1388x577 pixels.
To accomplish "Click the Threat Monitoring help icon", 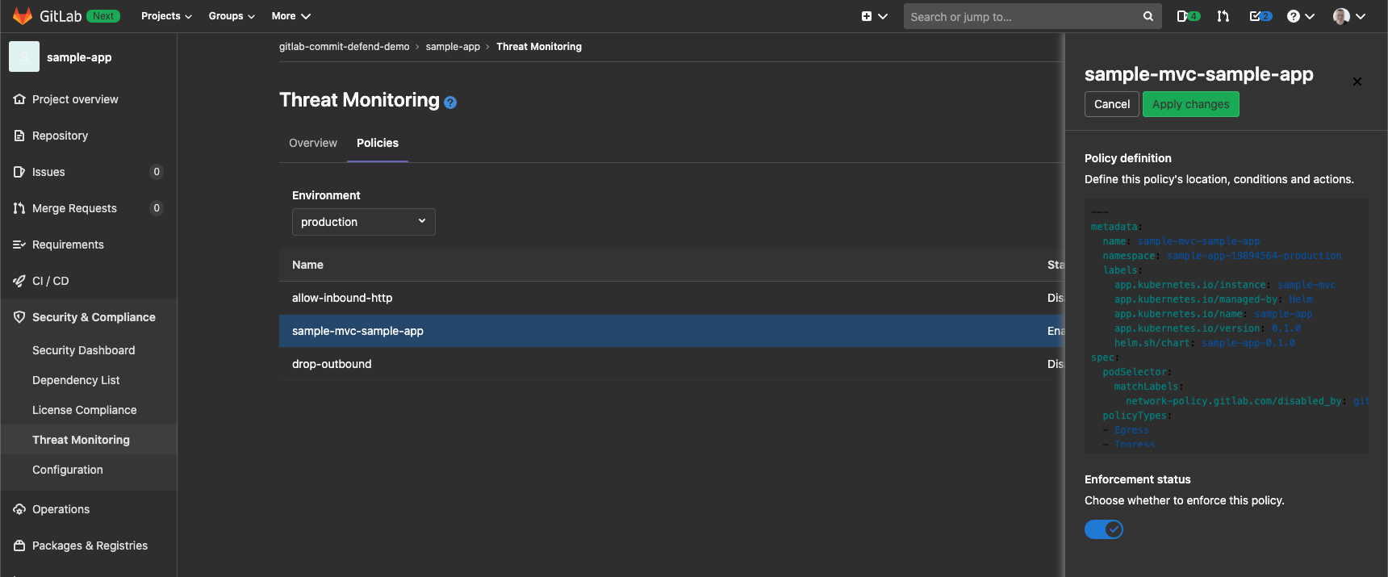I will click(x=450, y=102).
